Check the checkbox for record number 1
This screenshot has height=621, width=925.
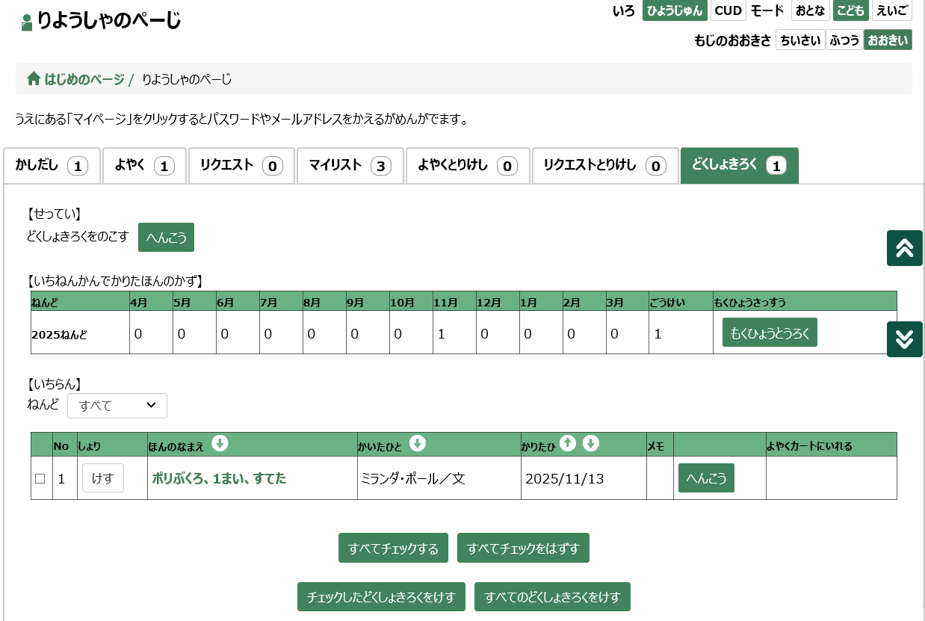[x=40, y=478]
